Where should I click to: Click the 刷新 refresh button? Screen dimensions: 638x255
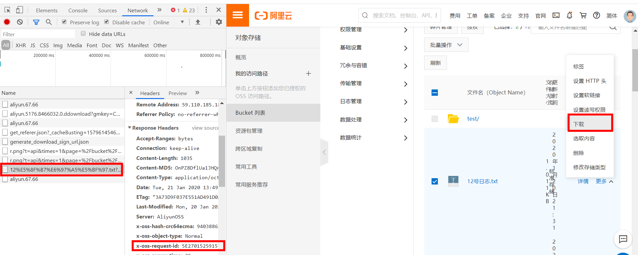(436, 63)
